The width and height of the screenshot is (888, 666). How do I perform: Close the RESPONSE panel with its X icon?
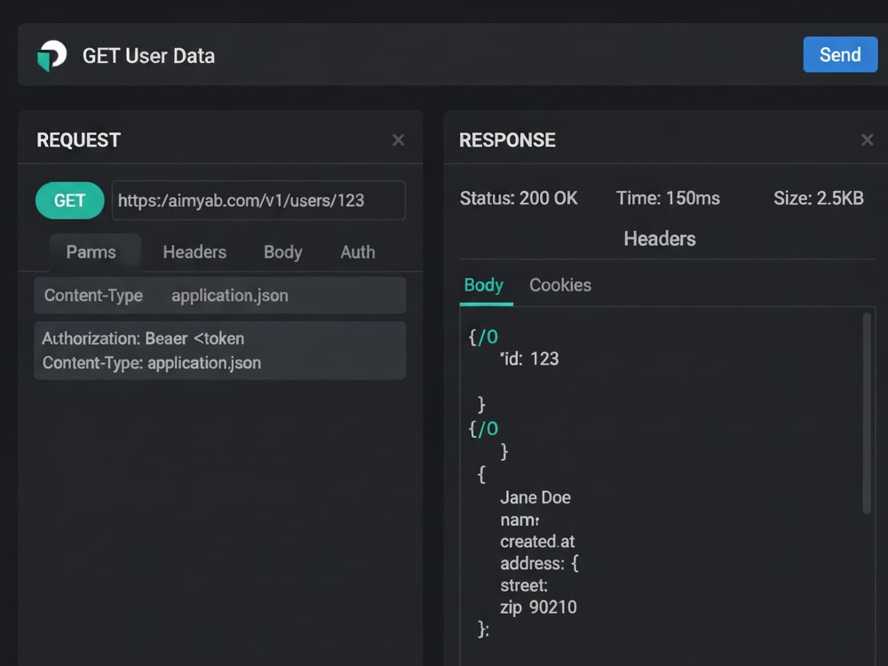tap(867, 140)
